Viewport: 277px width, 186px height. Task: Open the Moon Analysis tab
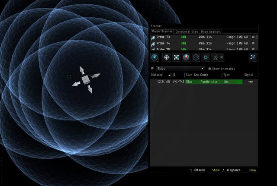[211, 32]
